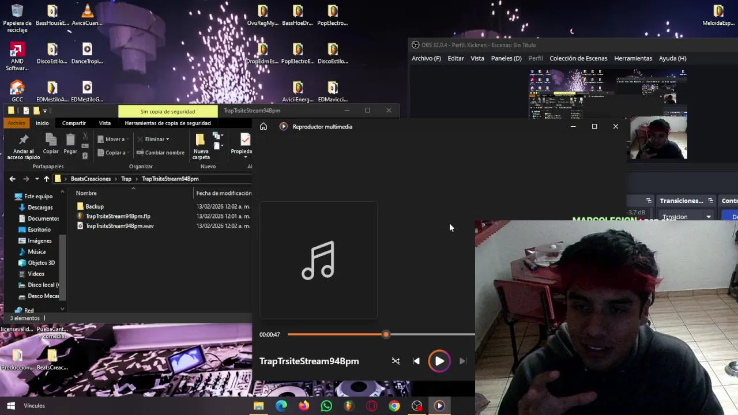Viewport: 738px width, 415px height.
Task: Click BeatsCreaciones in the address breadcrumb
Action: [91, 179]
